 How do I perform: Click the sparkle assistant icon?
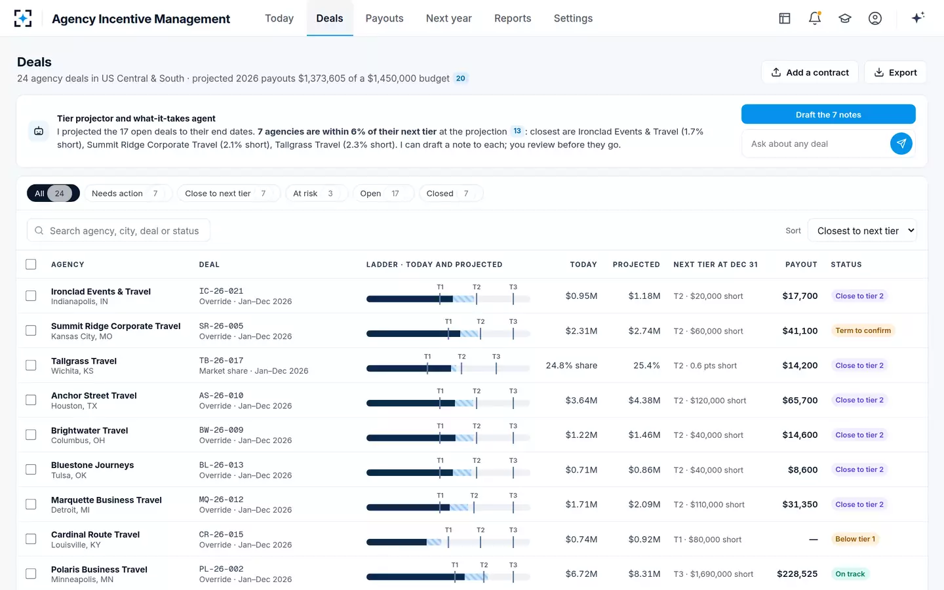[918, 18]
